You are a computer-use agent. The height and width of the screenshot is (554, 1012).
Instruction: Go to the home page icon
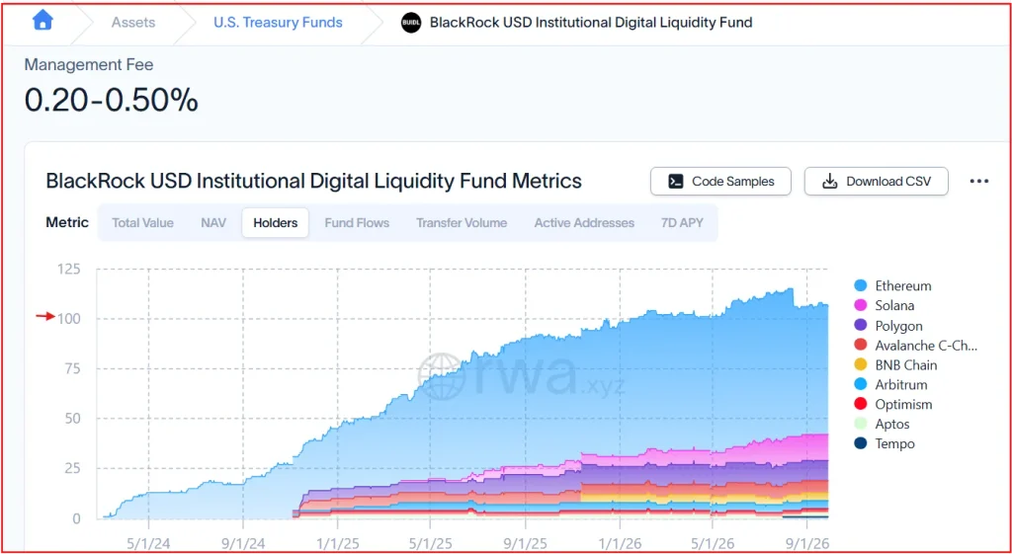pos(42,22)
